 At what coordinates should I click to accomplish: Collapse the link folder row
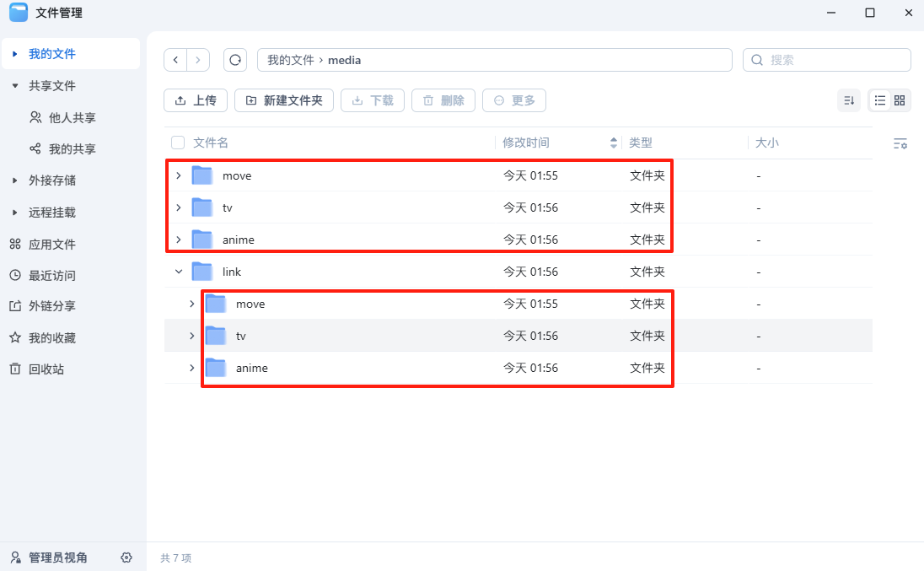tap(177, 271)
